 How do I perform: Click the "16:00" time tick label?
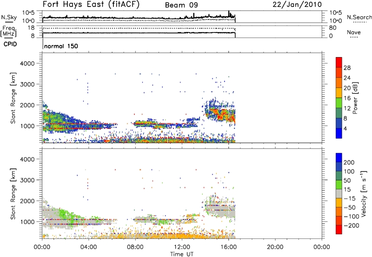[228, 247]
